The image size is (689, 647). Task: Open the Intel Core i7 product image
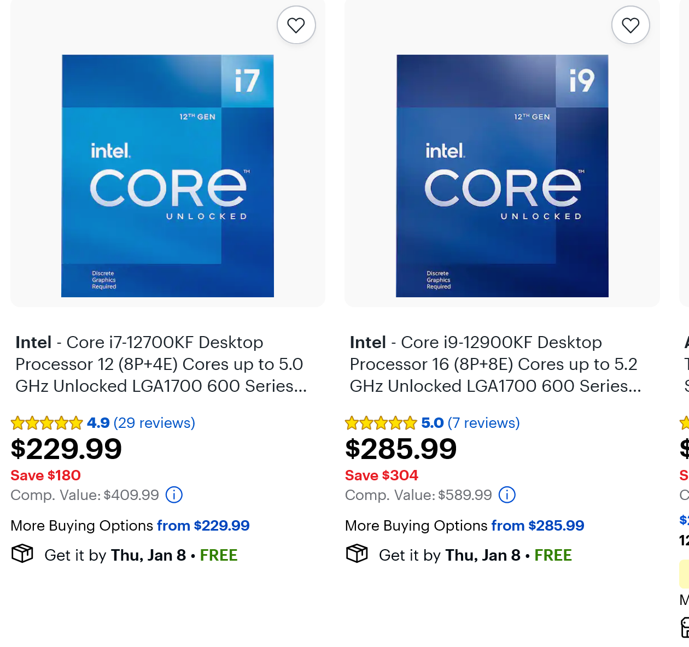[x=167, y=176]
